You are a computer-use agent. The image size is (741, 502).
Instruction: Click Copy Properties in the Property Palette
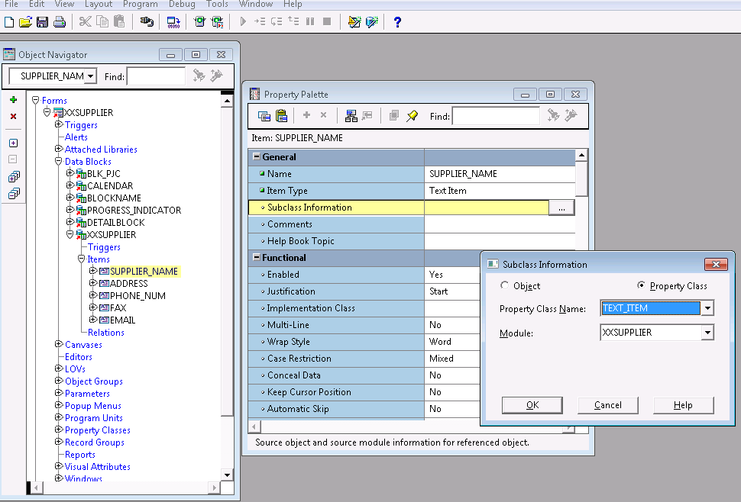point(264,115)
